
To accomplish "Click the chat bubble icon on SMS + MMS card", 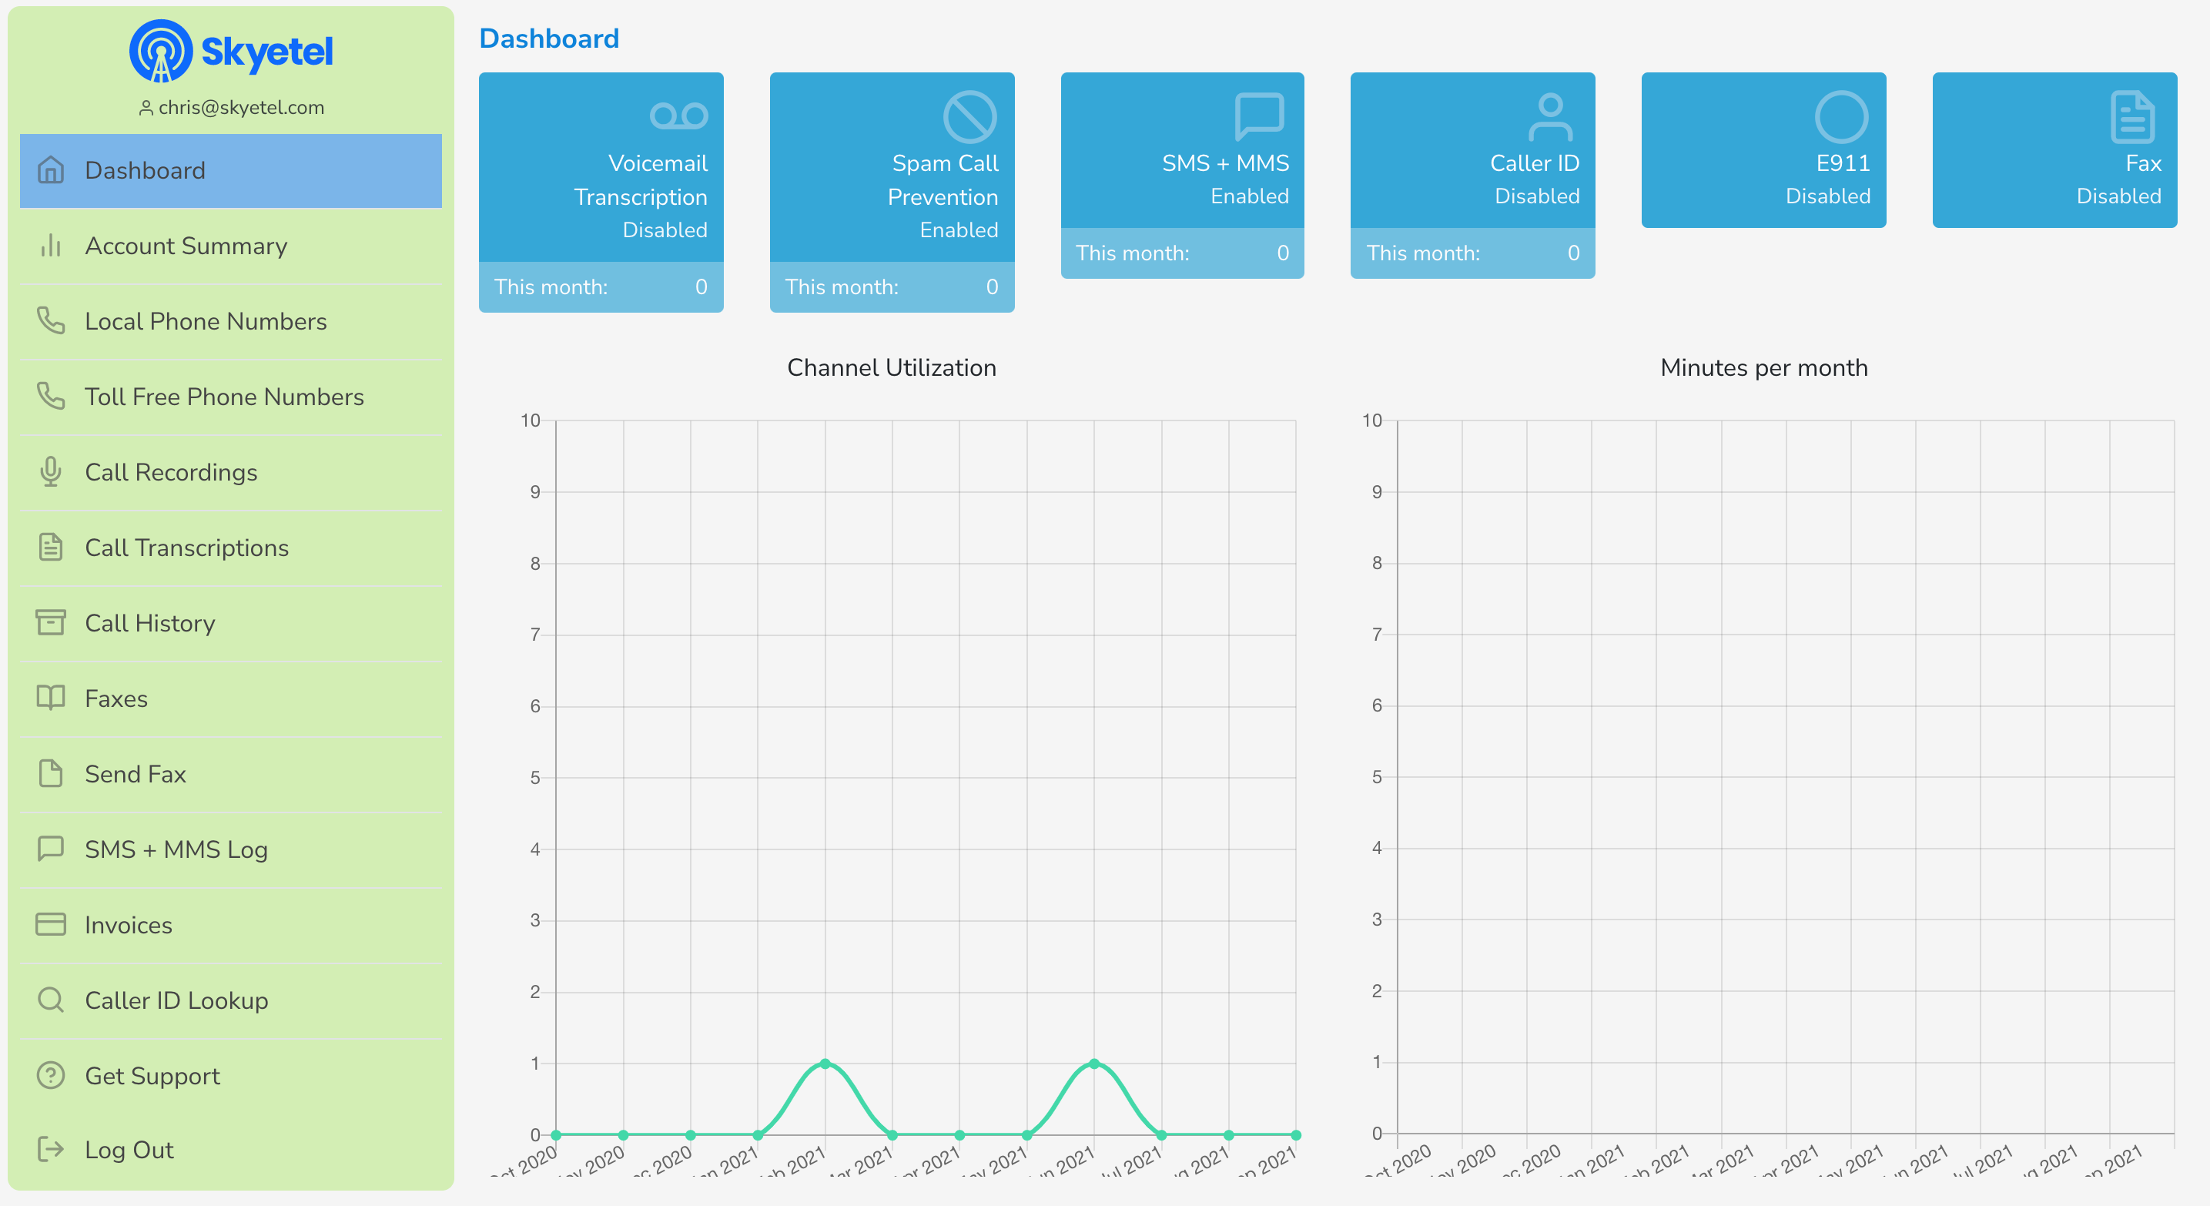I will [x=1260, y=116].
